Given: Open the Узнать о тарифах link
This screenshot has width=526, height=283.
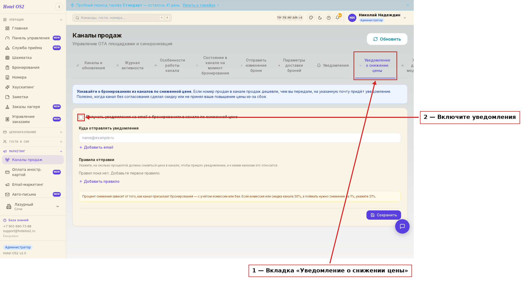Looking at the screenshot, I should pyautogui.click(x=199, y=5).
